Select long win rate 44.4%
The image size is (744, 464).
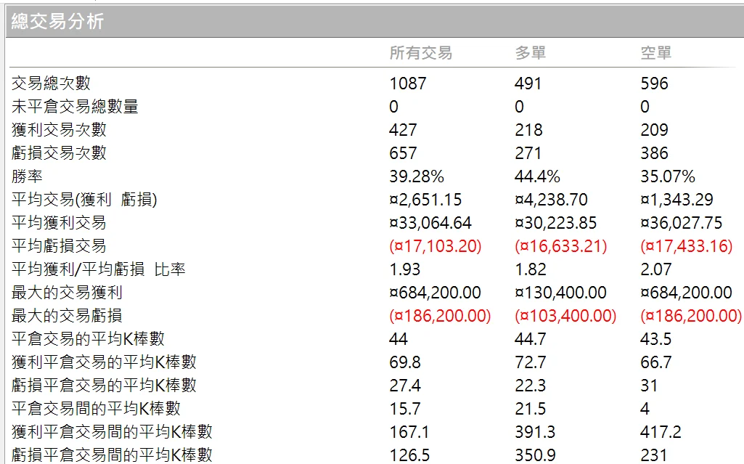click(537, 176)
